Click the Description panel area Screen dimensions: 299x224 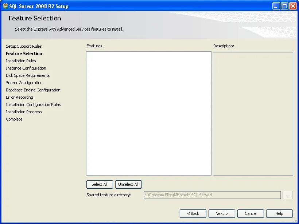[253, 114]
